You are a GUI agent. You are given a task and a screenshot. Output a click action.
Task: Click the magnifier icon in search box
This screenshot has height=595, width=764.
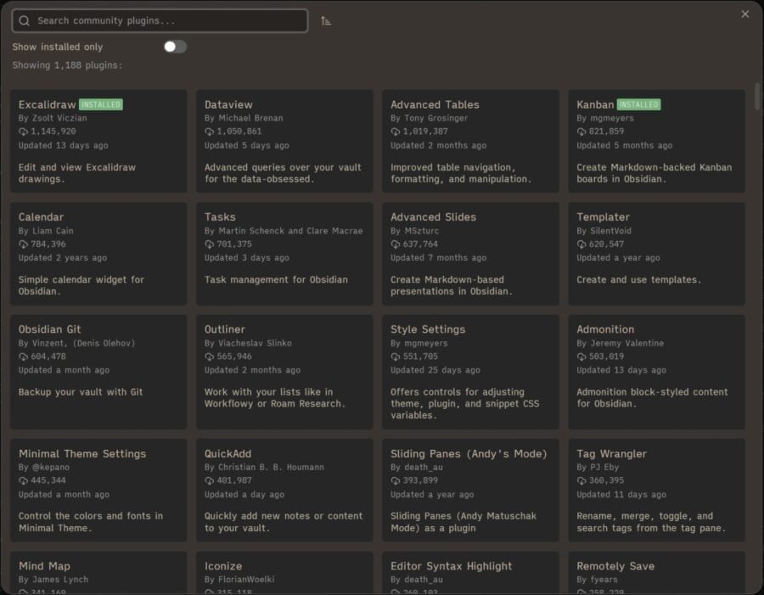25,20
